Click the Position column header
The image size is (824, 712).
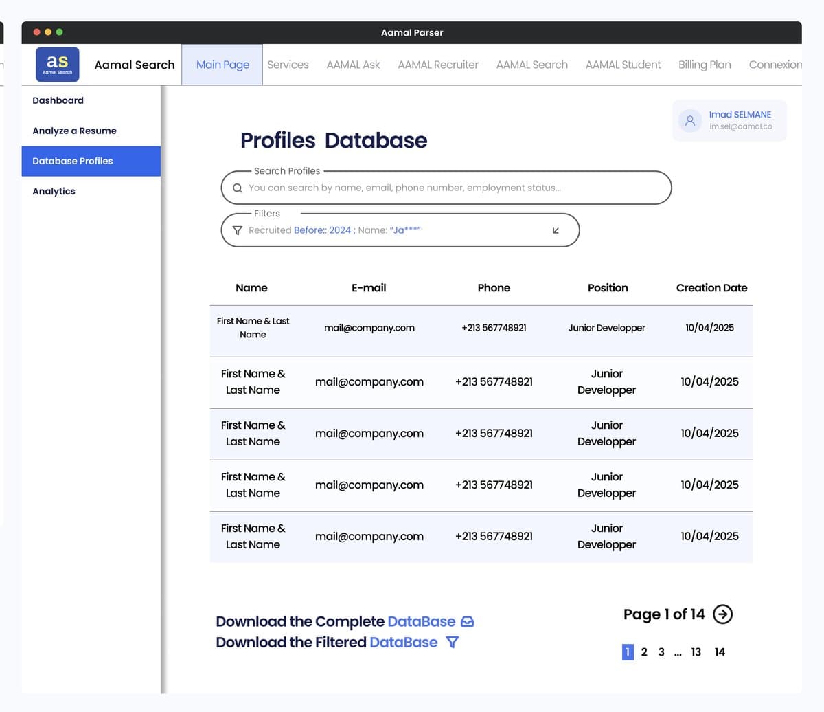[x=608, y=288]
